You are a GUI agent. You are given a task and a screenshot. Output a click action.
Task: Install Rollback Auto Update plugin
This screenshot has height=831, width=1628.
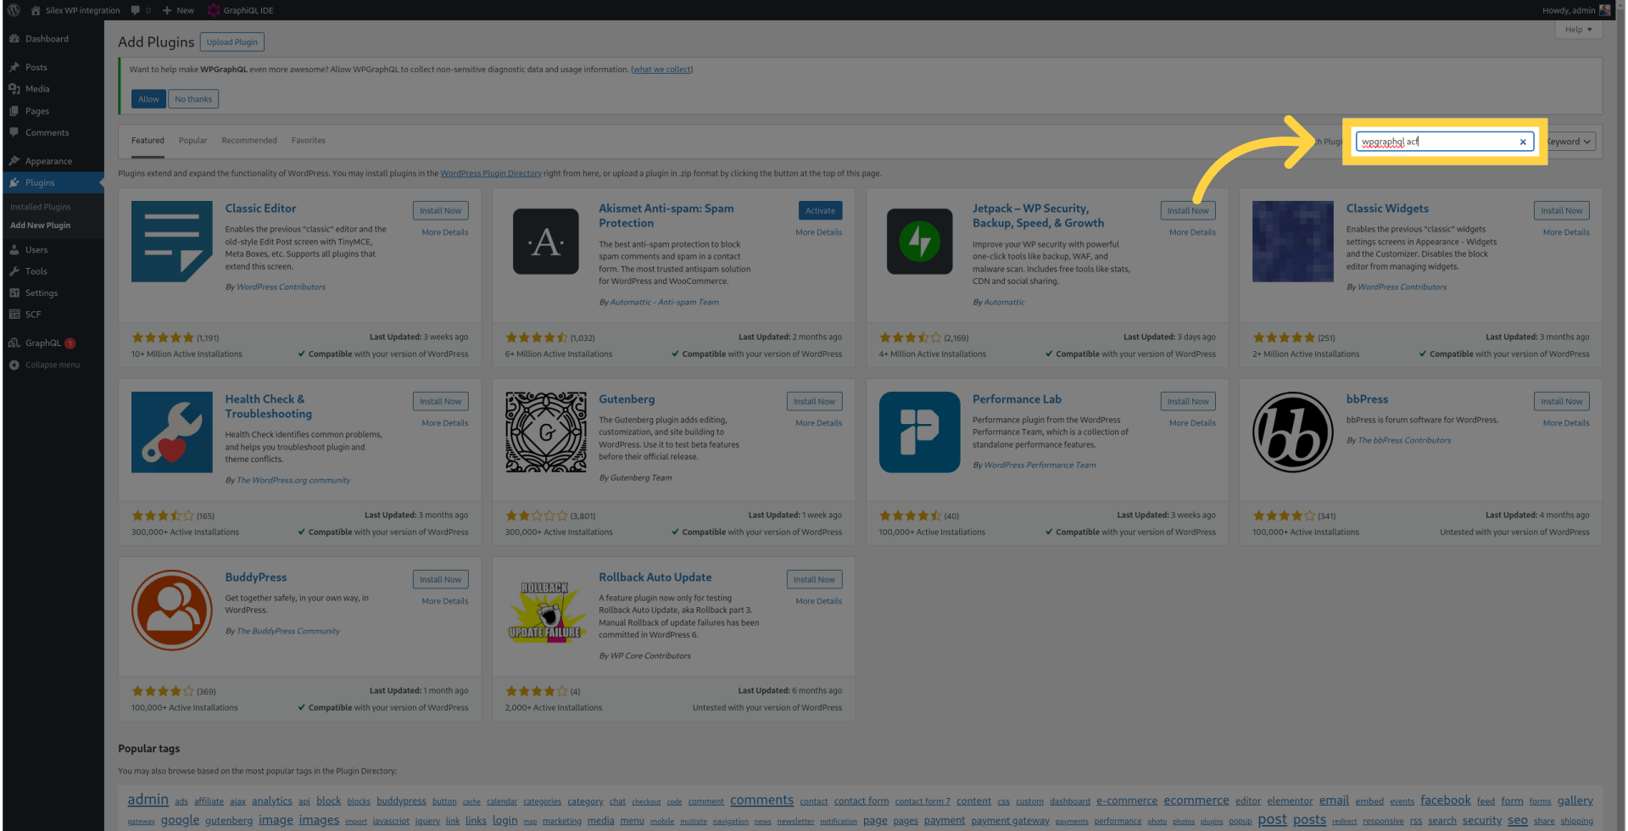pos(815,579)
